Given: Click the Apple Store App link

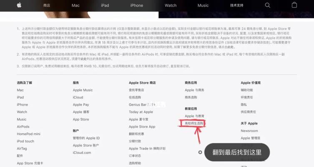Looking at the screenshot, I should 142,127.
